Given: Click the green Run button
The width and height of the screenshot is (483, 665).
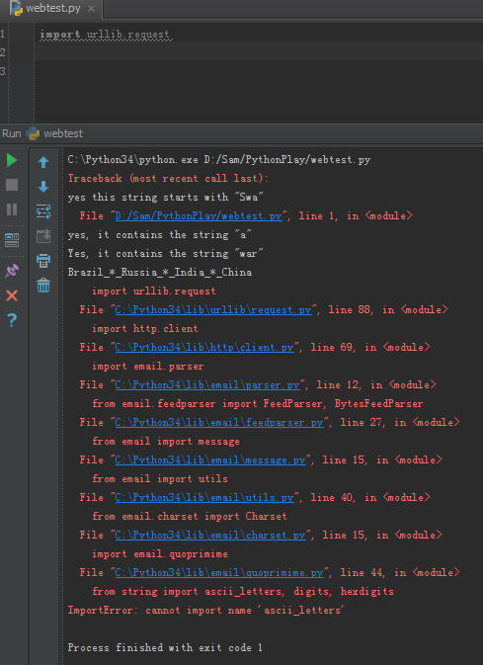Looking at the screenshot, I should coord(12,160).
